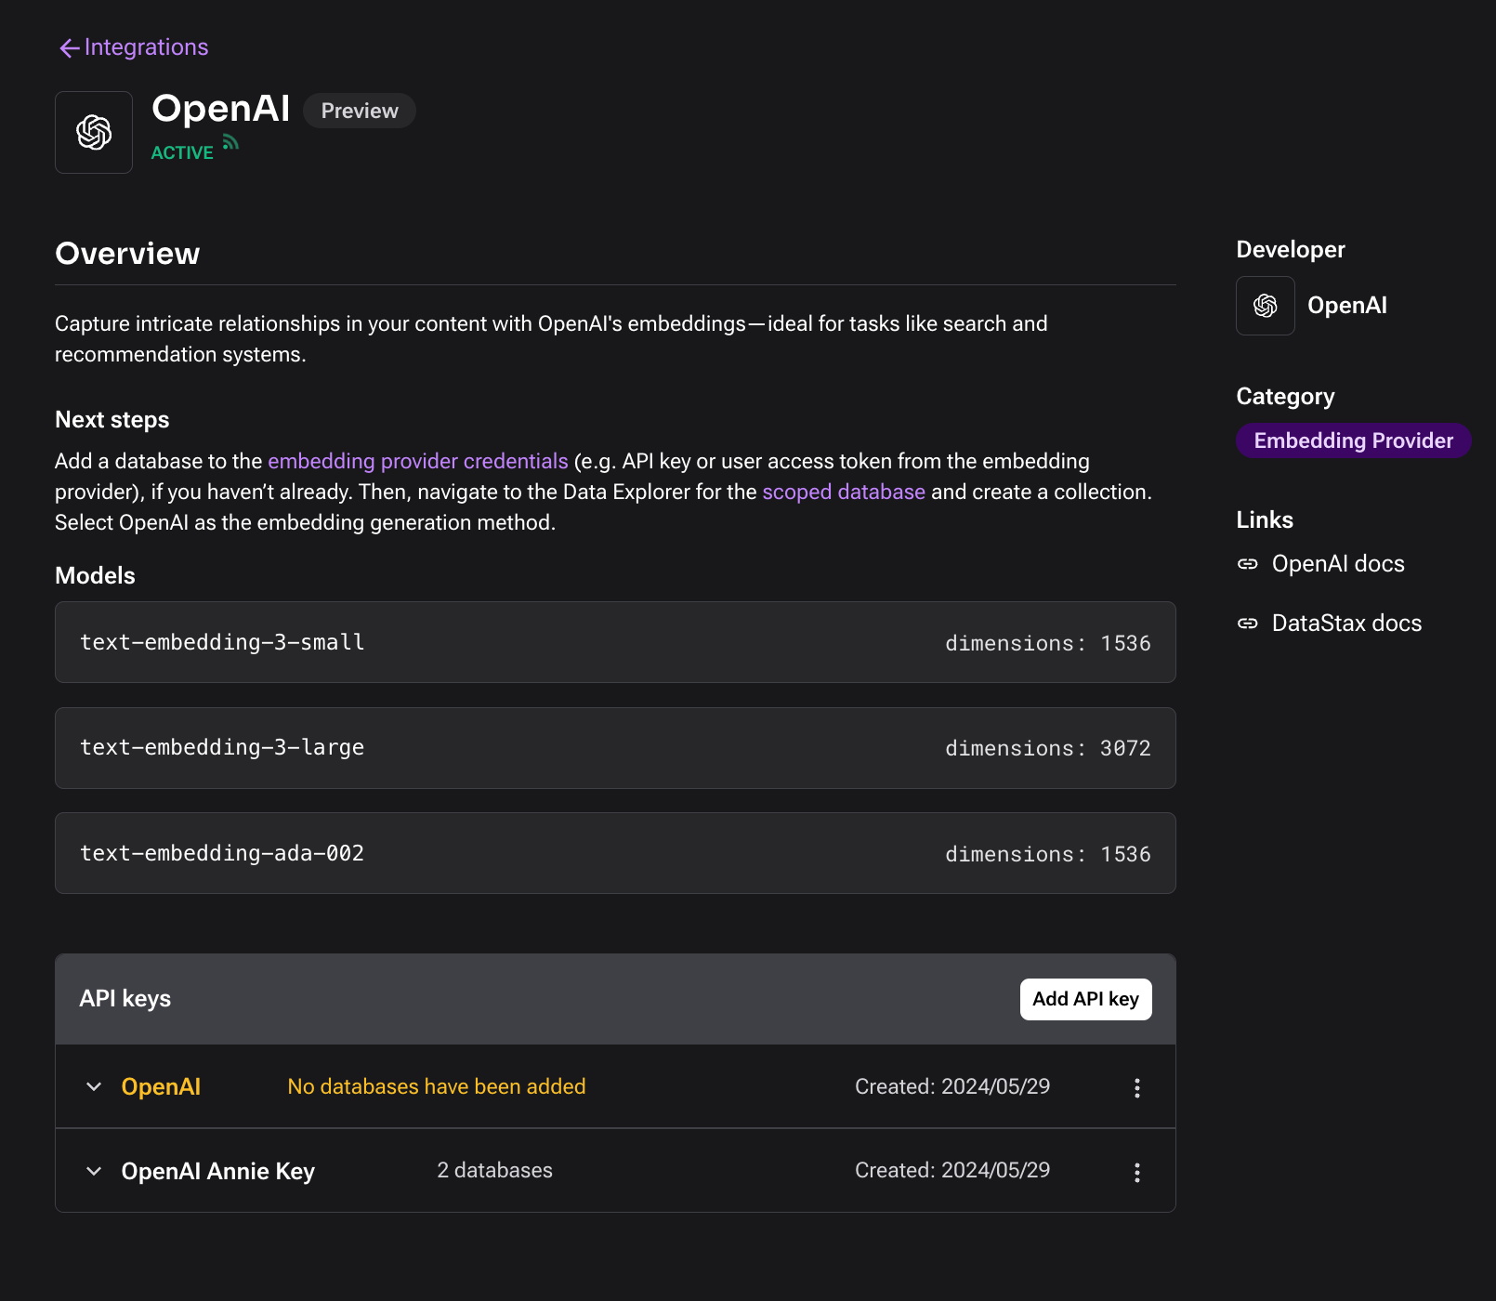Open the three-dot menu for OpenAI key

click(x=1136, y=1088)
